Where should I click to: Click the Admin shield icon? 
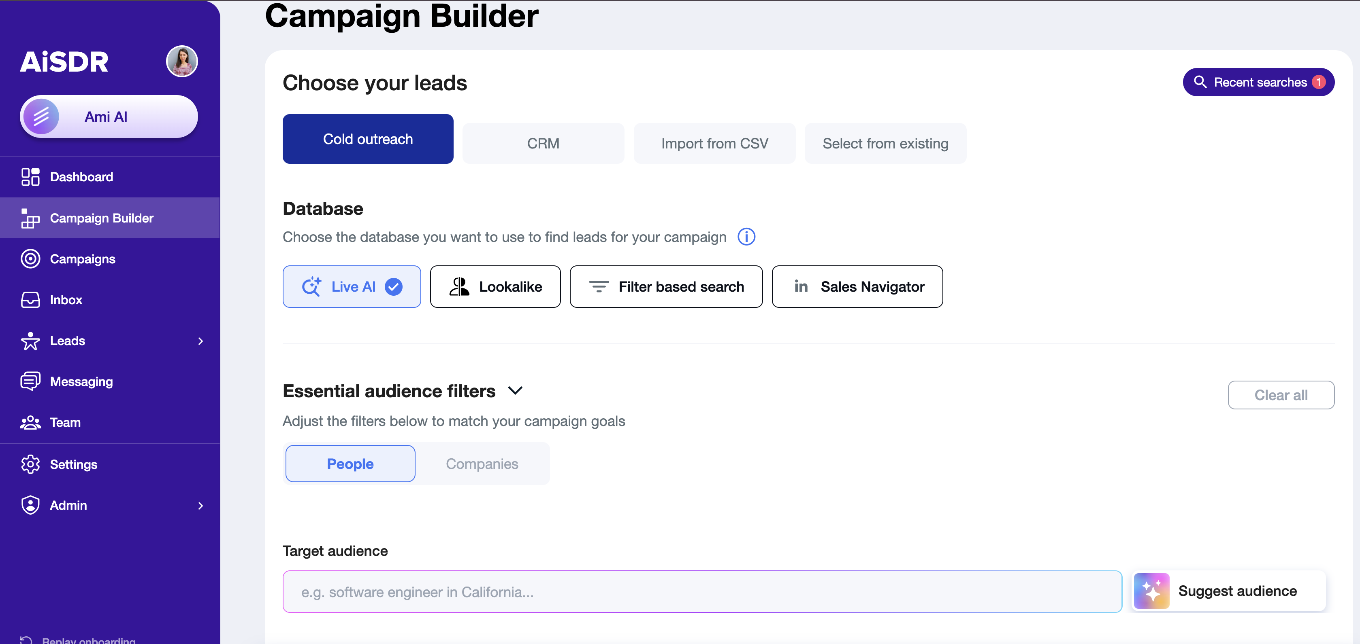pos(30,505)
